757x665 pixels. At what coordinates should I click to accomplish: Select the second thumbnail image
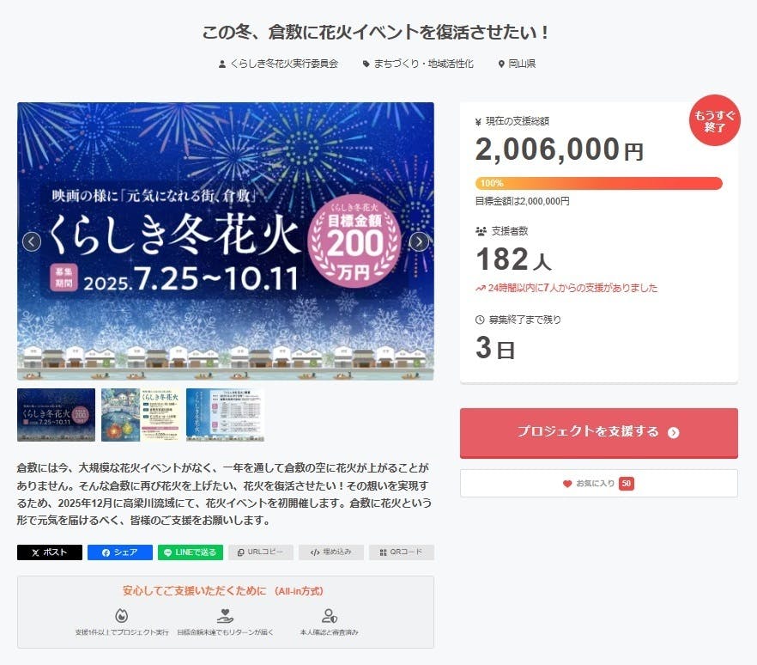click(x=140, y=415)
